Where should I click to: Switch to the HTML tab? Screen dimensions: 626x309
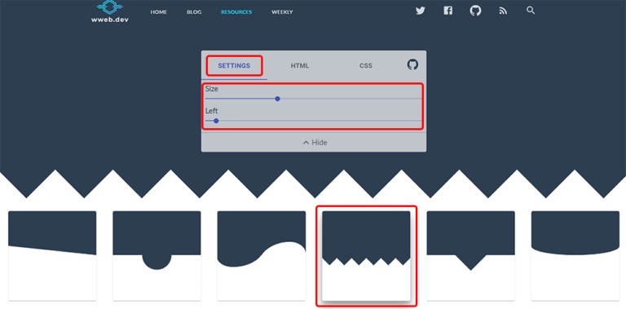point(300,66)
